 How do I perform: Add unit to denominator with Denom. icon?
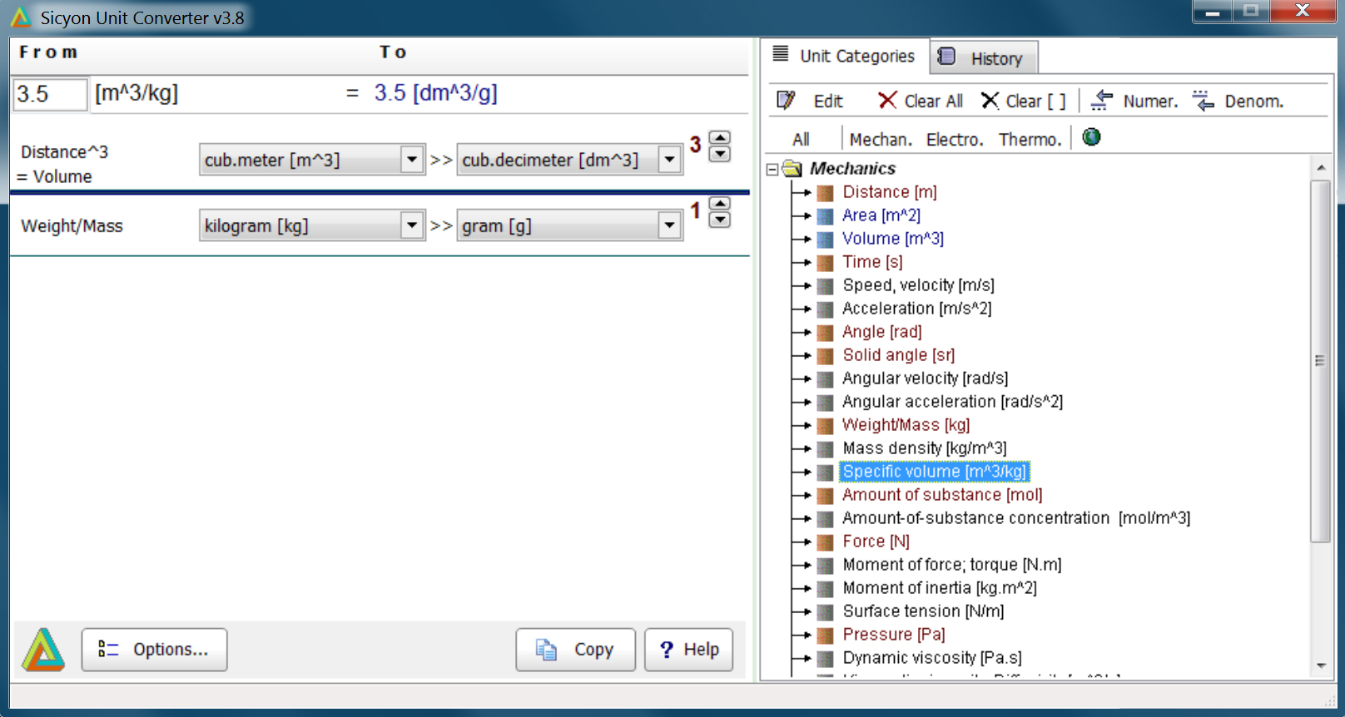1203,101
